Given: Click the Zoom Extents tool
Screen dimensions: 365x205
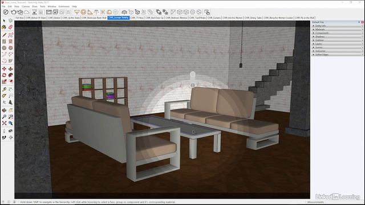Looking at the screenshot, I should click(4, 123).
